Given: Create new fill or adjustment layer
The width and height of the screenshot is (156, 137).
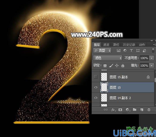Looking at the screenshot, I should pyautogui.click(x=128, y=110).
